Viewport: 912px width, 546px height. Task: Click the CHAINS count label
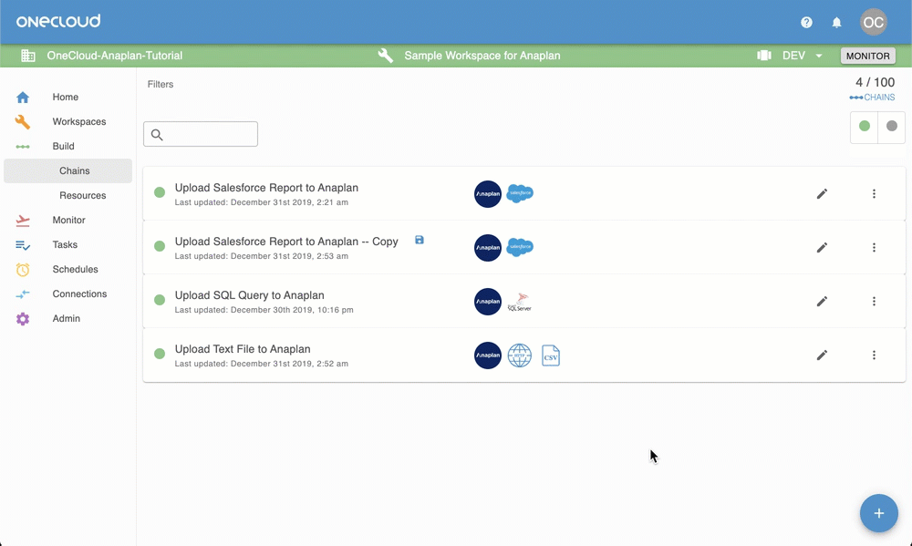tap(873, 98)
